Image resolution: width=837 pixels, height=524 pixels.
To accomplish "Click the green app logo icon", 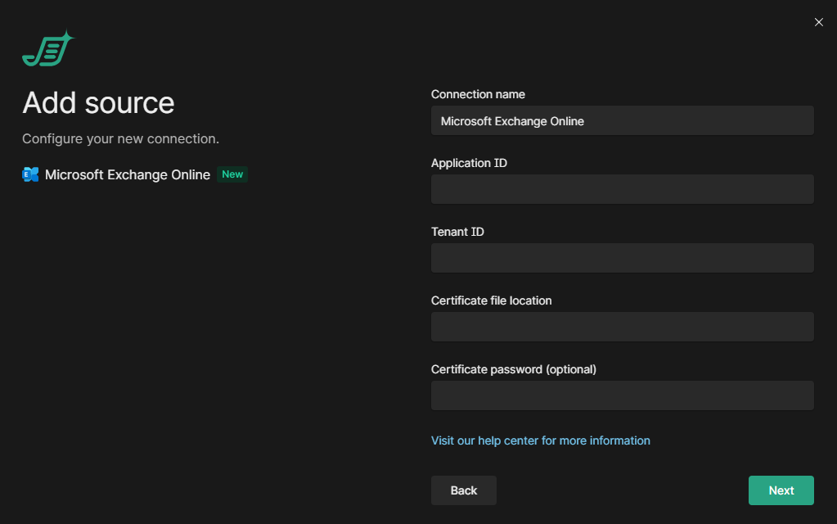I will [47, 50].
